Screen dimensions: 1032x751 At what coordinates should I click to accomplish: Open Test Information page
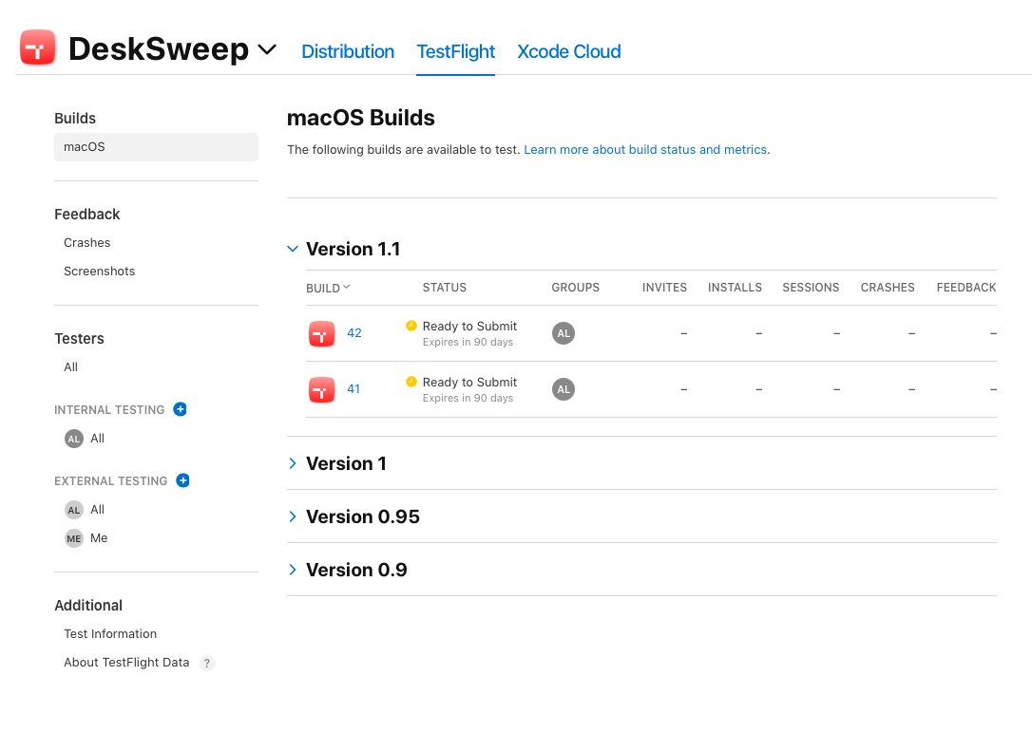[110, 634]
